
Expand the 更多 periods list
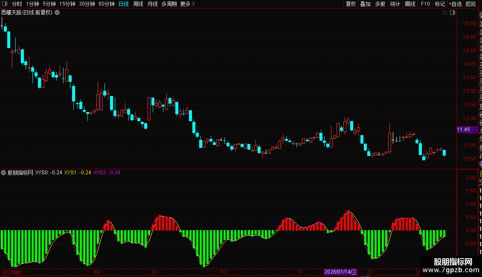[x=188, y=4]
